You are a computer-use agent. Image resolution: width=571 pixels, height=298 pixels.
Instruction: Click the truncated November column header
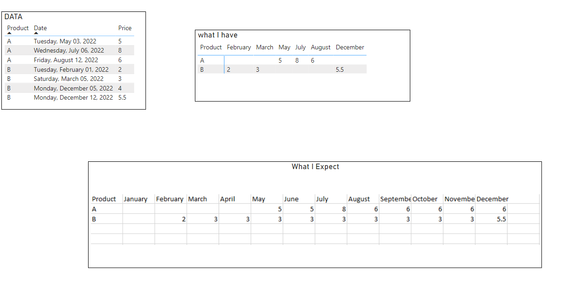[x=460, y=199]
